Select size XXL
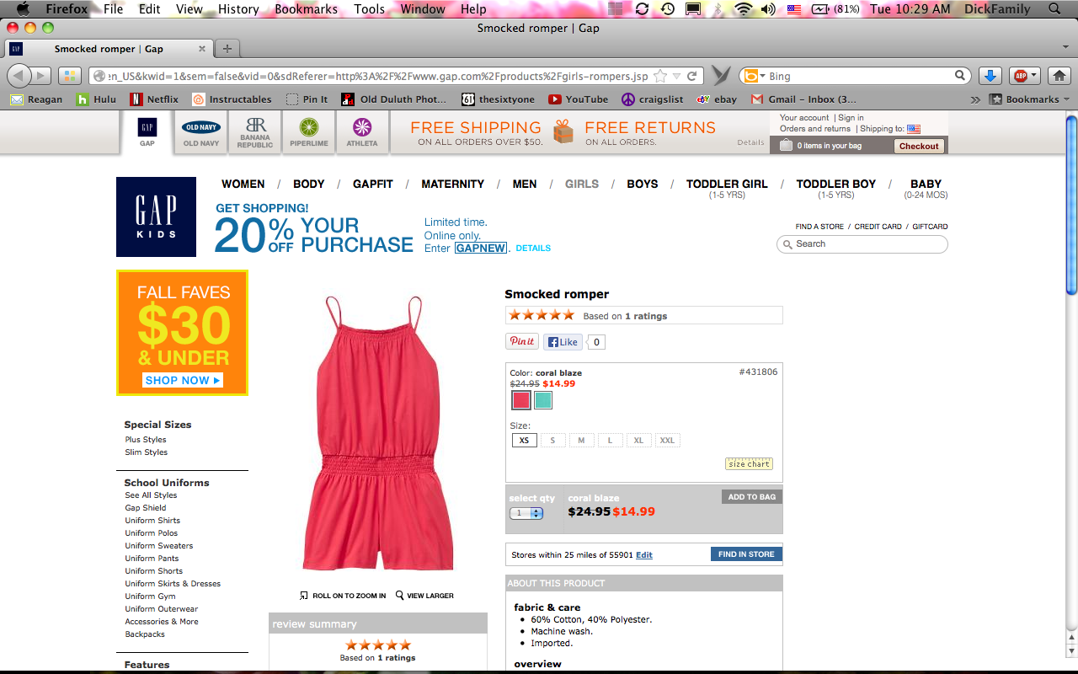The image size is (1078, 674). pos(667,440)
